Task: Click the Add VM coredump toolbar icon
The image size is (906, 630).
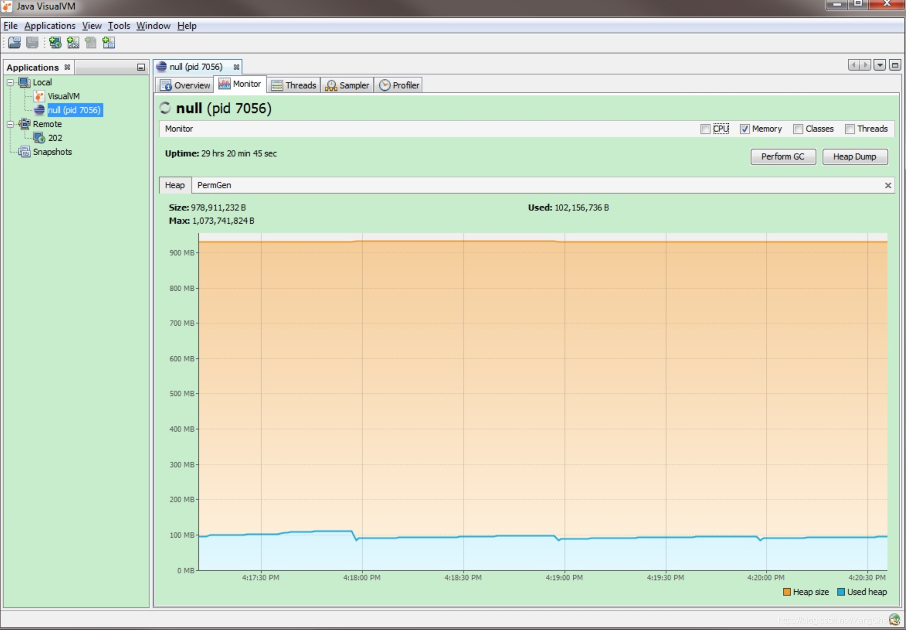Action: tap(91, 43)
